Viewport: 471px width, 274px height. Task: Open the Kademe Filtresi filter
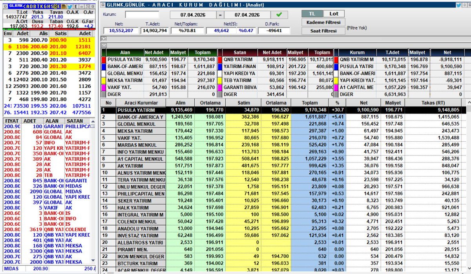[323, 22]
